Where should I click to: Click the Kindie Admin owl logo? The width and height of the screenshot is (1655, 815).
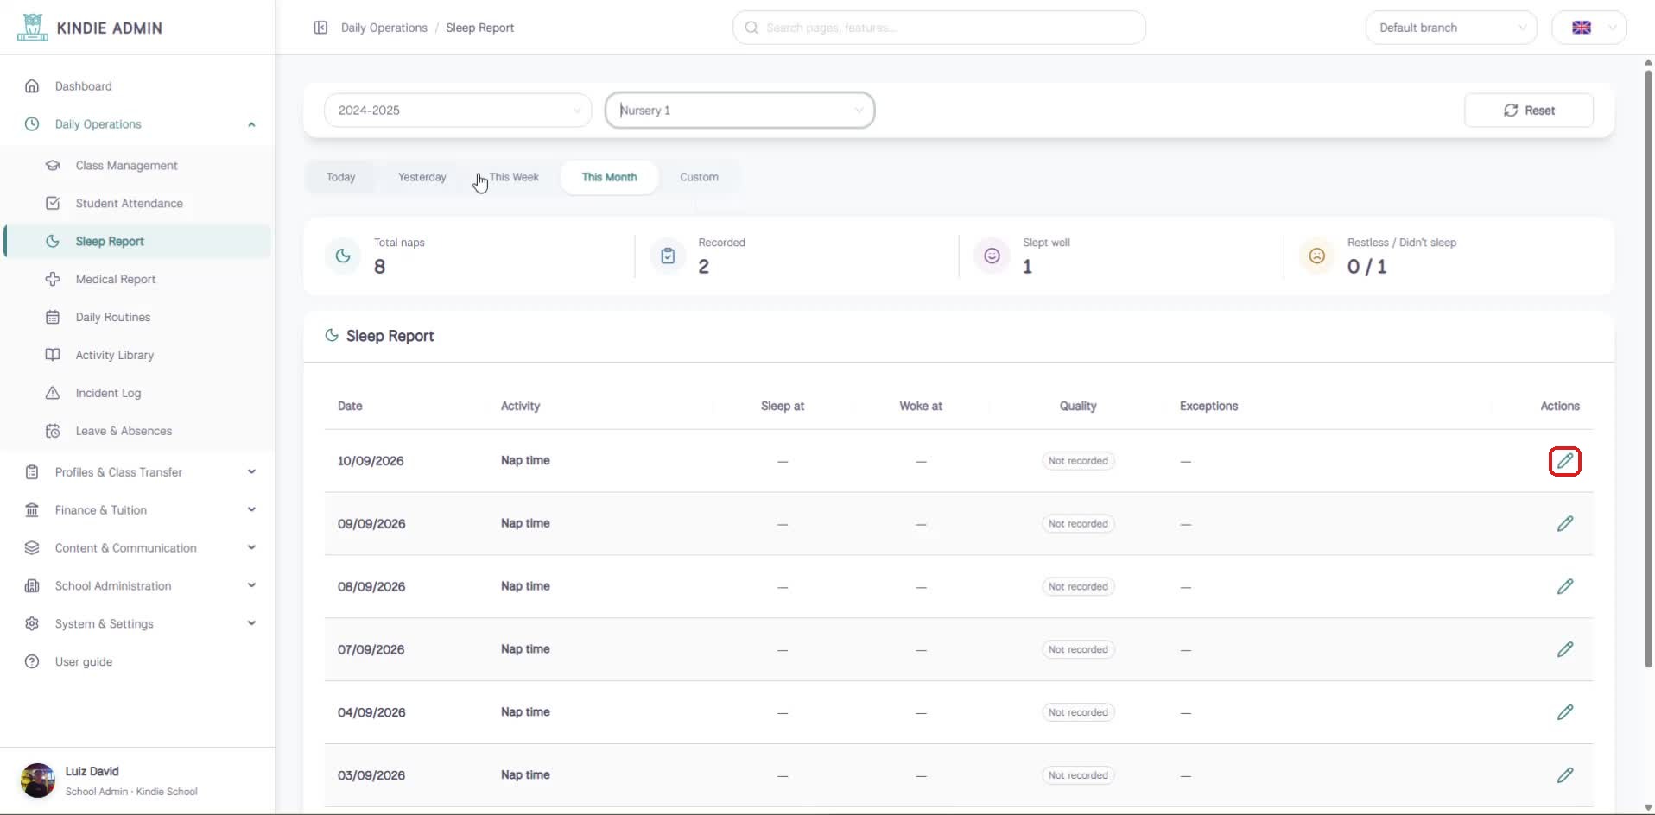(33, 28)
